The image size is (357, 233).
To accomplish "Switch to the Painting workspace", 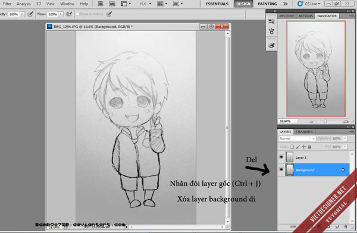I will tap(267, 4).
